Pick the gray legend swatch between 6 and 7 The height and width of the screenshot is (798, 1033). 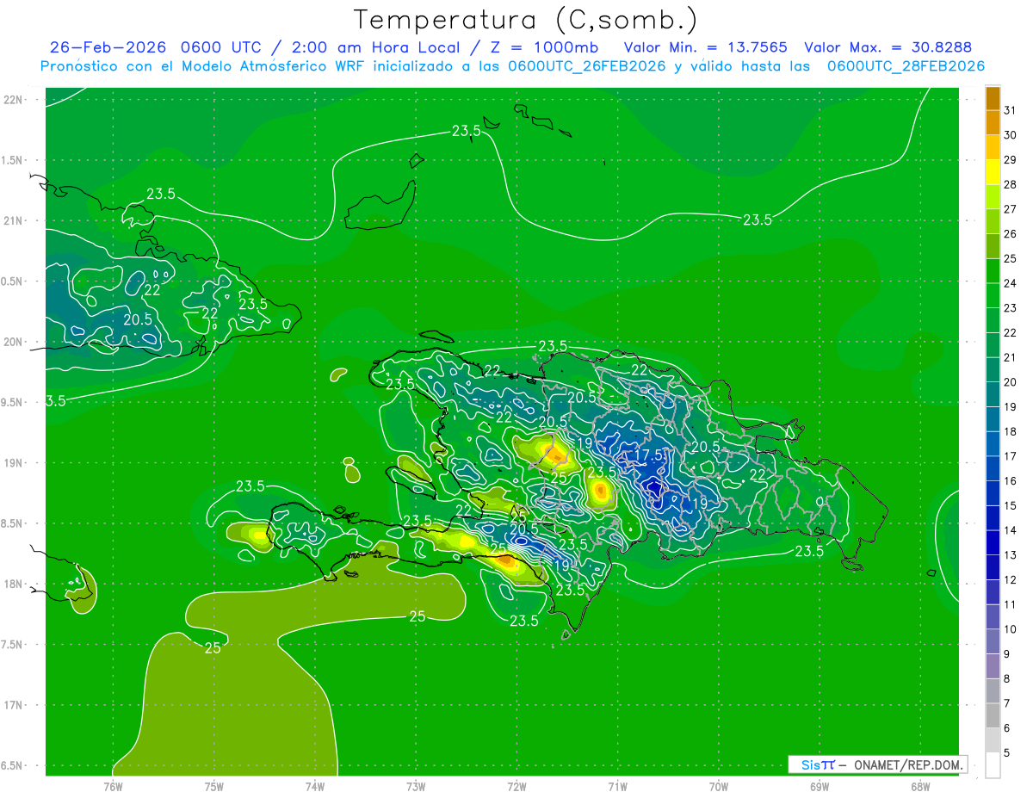(993, 715)
